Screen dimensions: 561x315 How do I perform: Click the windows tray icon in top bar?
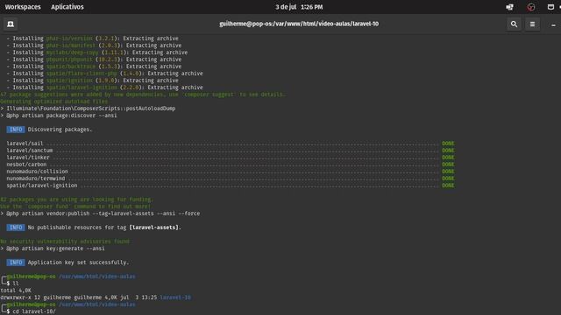point(509,7)
